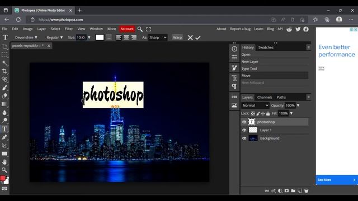Toggle lock position icon
358x201 pixels.
(263, 113)
